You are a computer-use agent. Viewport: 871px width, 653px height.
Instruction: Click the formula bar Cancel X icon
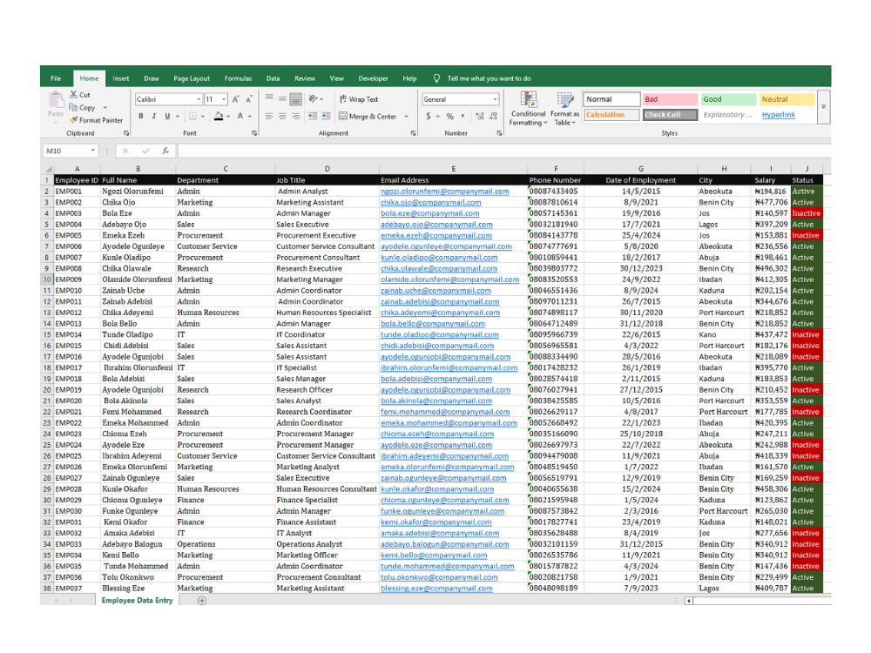[x=126, y=151]
